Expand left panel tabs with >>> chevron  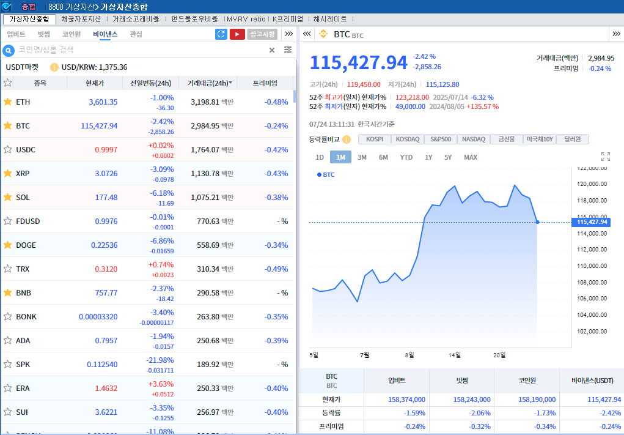click(x=289, y=34)
